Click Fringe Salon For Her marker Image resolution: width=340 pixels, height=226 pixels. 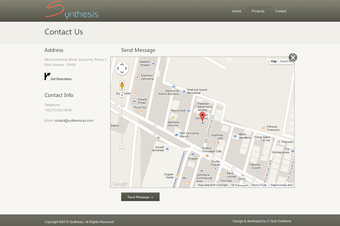tap(273, 139)
